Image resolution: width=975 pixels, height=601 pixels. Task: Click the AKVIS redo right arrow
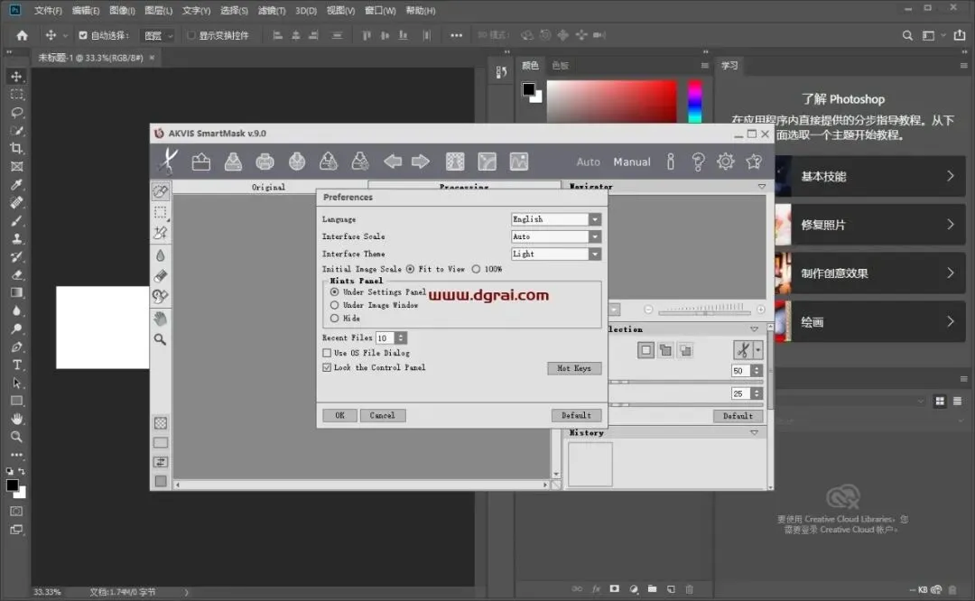pyautogui.click(x=421, y=162)
